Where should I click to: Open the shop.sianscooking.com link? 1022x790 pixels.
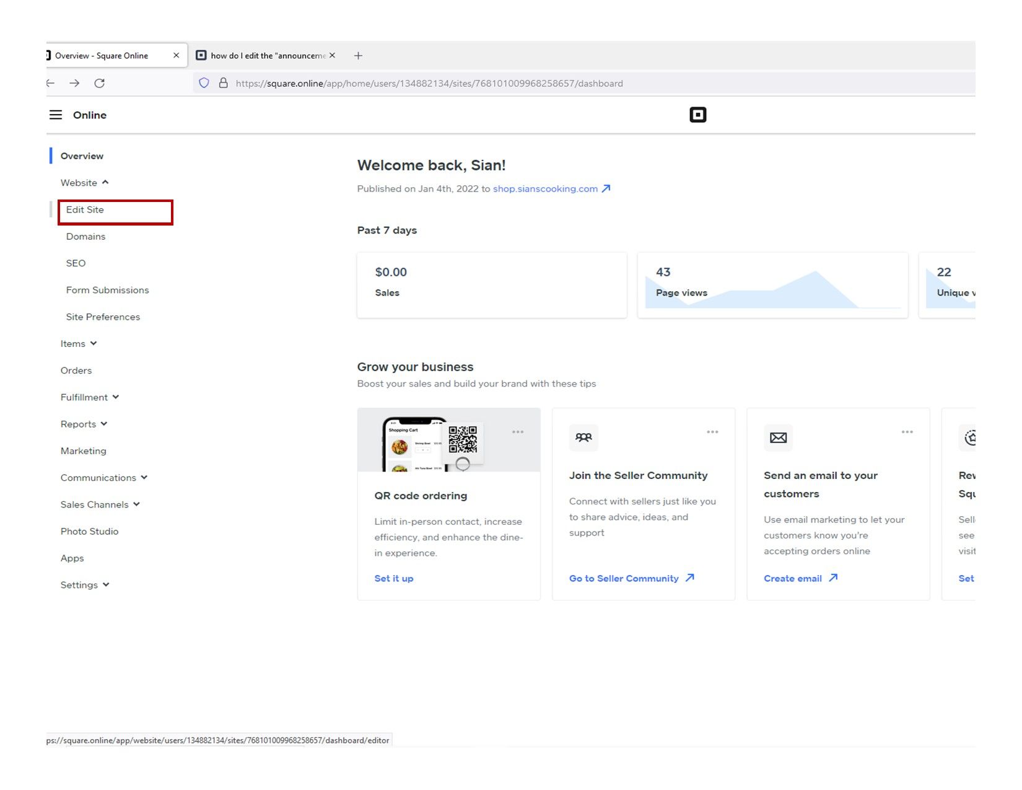[545, 189]
